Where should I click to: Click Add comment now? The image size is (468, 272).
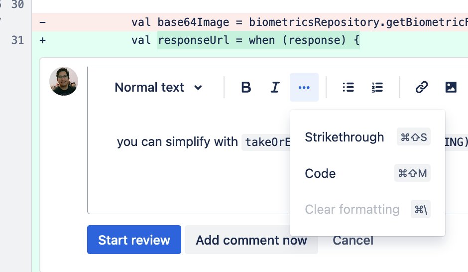251,240
